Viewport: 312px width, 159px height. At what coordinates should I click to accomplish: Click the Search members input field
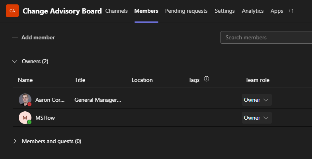pos(266,37)
